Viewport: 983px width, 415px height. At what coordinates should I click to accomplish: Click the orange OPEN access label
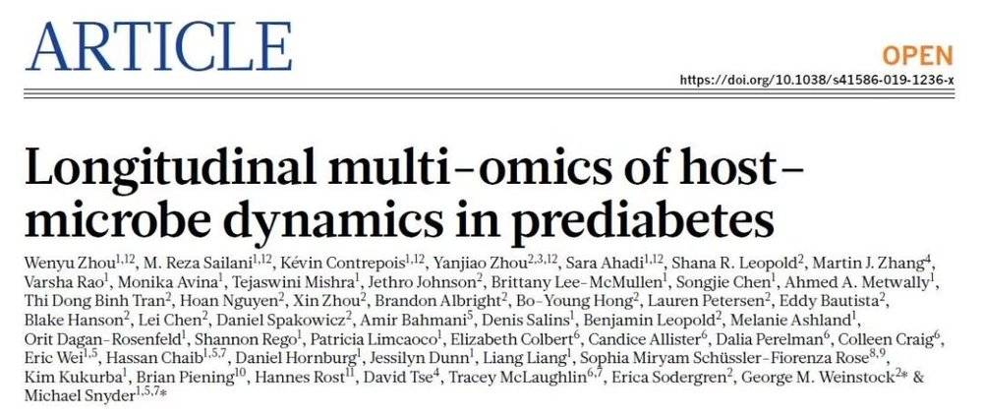click(917, 54)
